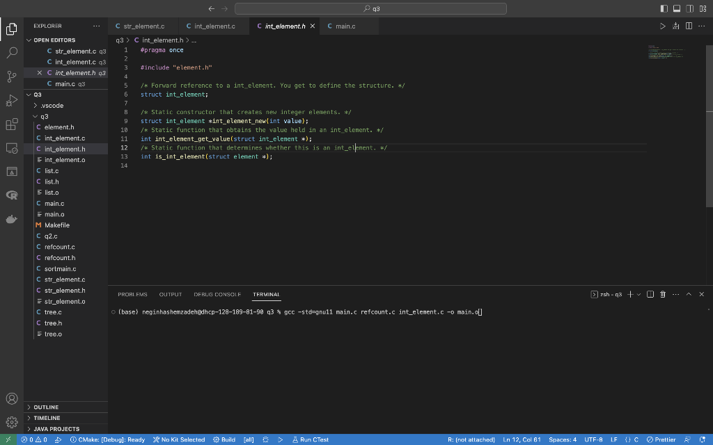This screenshot has height=445, width=713.
Task: Maximize the panel with chevron icon
Action: [x=689, y=294]
